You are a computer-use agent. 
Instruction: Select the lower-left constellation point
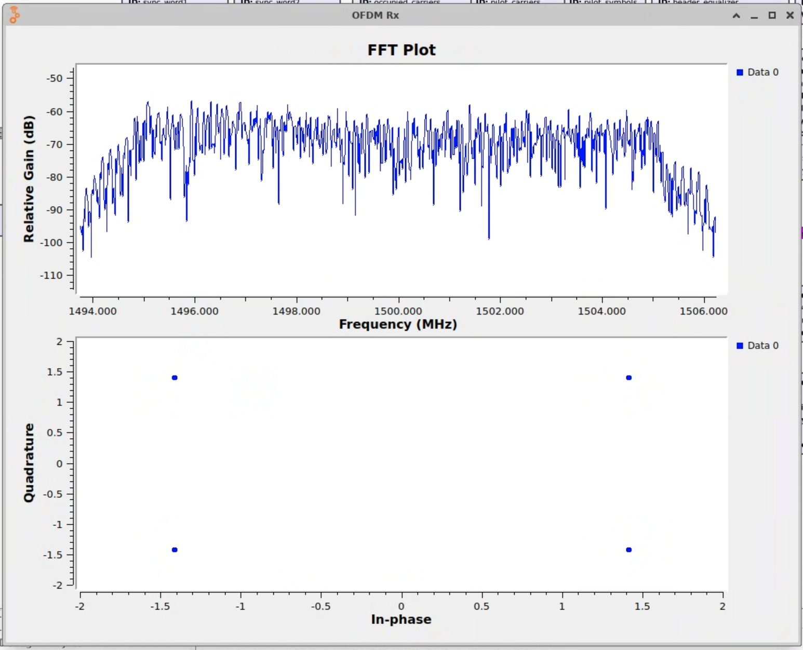pyautogui.click(x=175, y=550)
